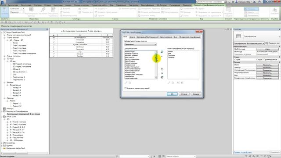Click edit pencil icon under available fields
Viewport: 281px width, 158px height.
pyautogui.click(x=126, y=83)
